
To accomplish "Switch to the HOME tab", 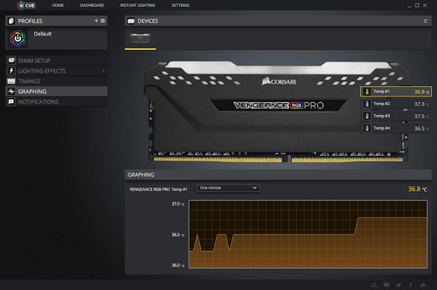I will coord(57,5).
